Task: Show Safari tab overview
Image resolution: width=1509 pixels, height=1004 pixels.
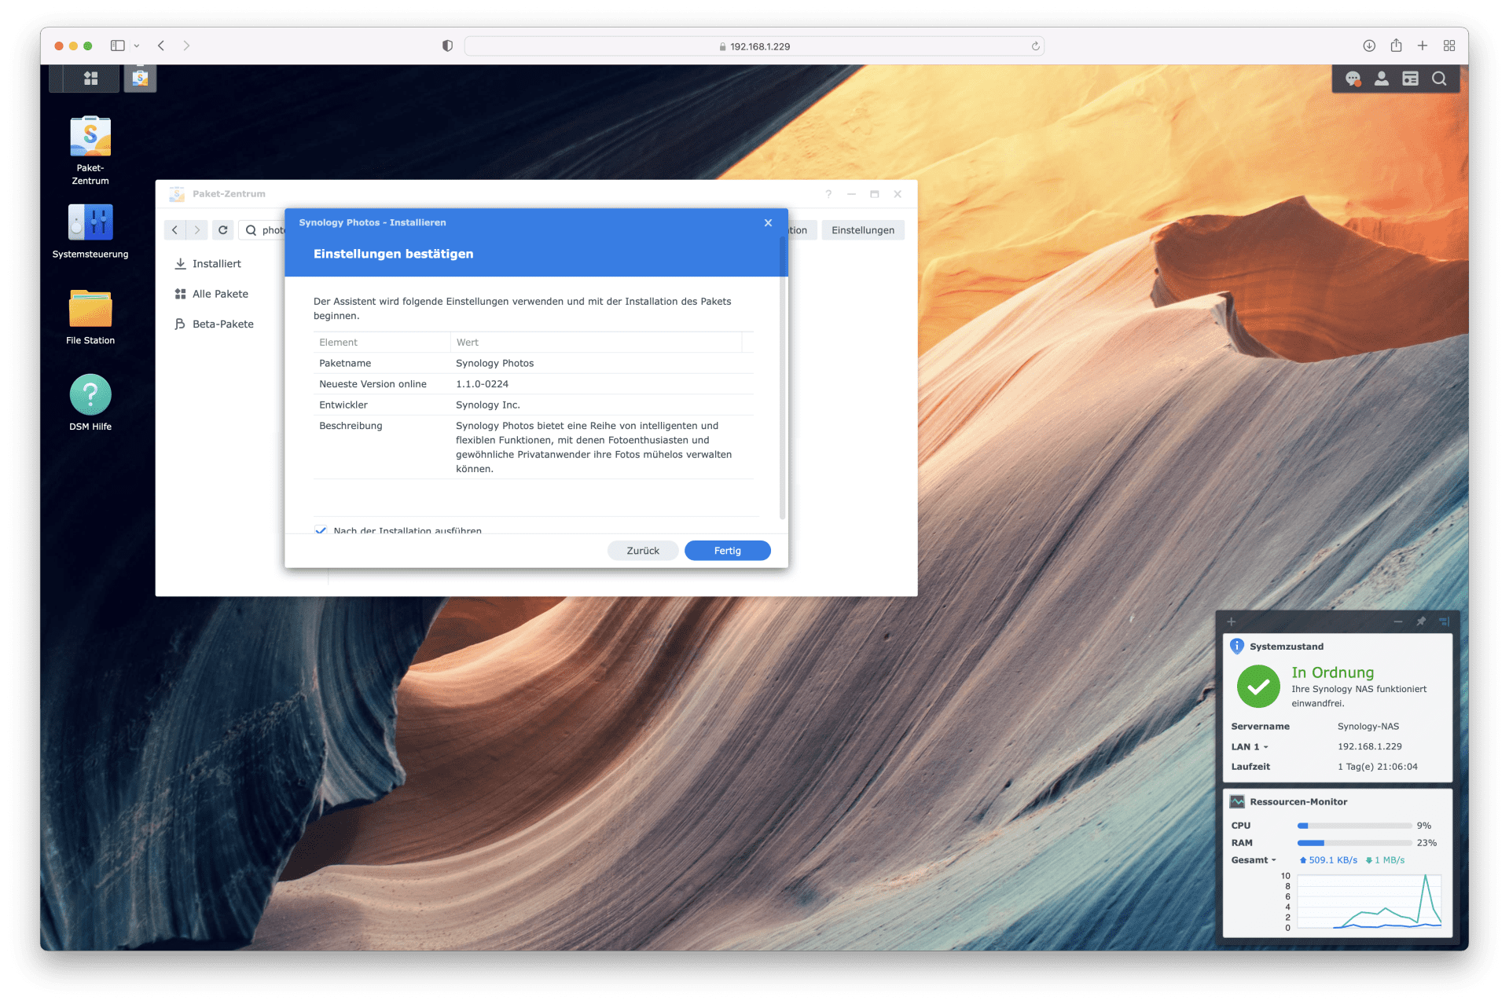Action: pyautogui.click(x=1449, y=46)
